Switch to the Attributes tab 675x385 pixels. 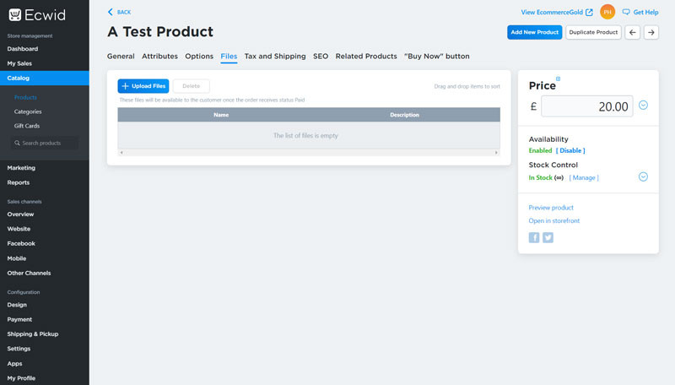click(159, 57)
